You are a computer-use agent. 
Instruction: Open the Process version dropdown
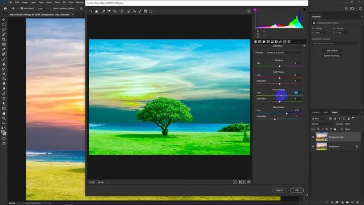(x=284, y=53)
